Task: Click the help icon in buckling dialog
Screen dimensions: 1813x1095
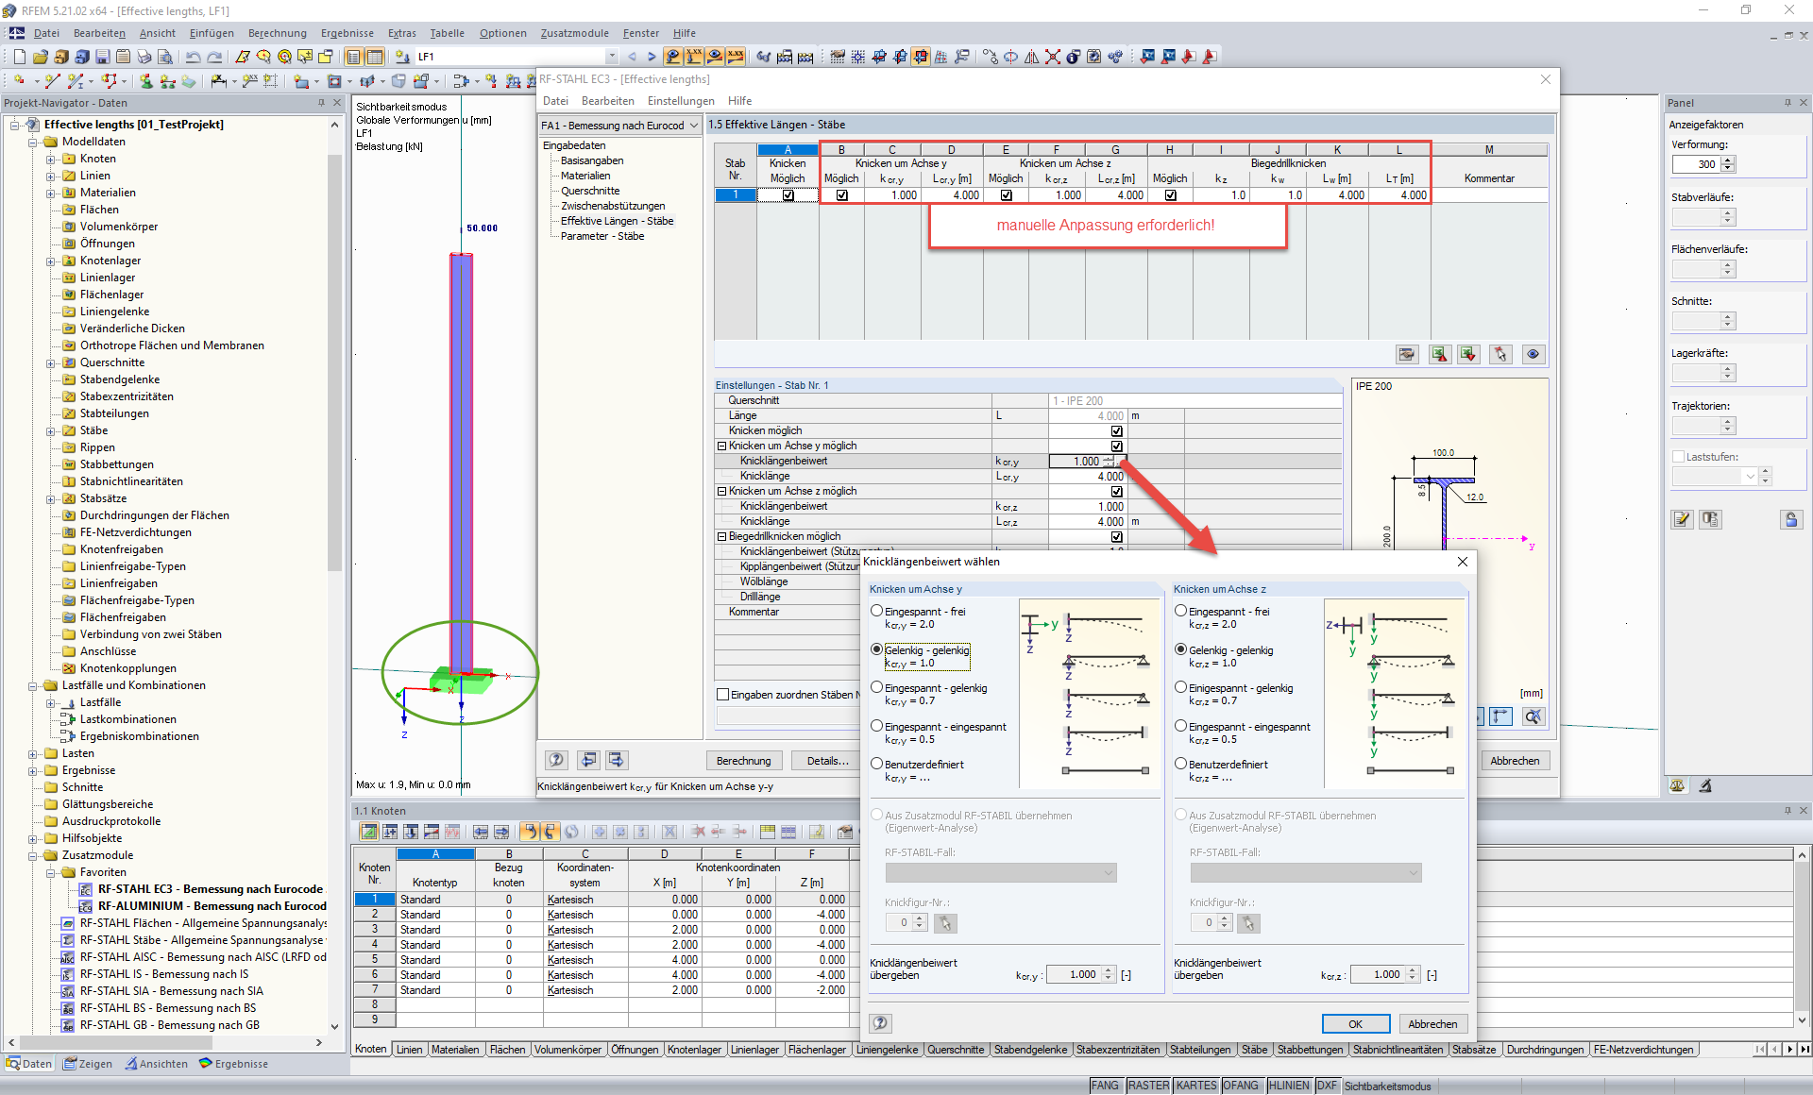Action: (x=880, y=1023)
